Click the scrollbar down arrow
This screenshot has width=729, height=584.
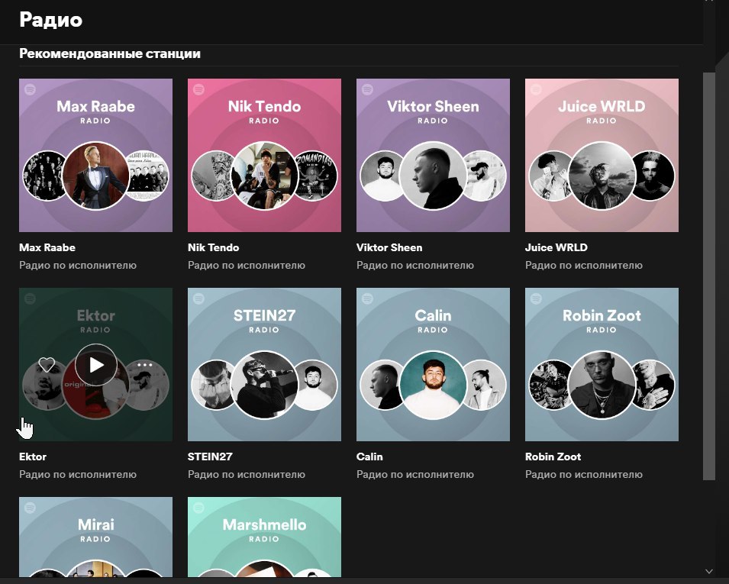click(709, 572)
